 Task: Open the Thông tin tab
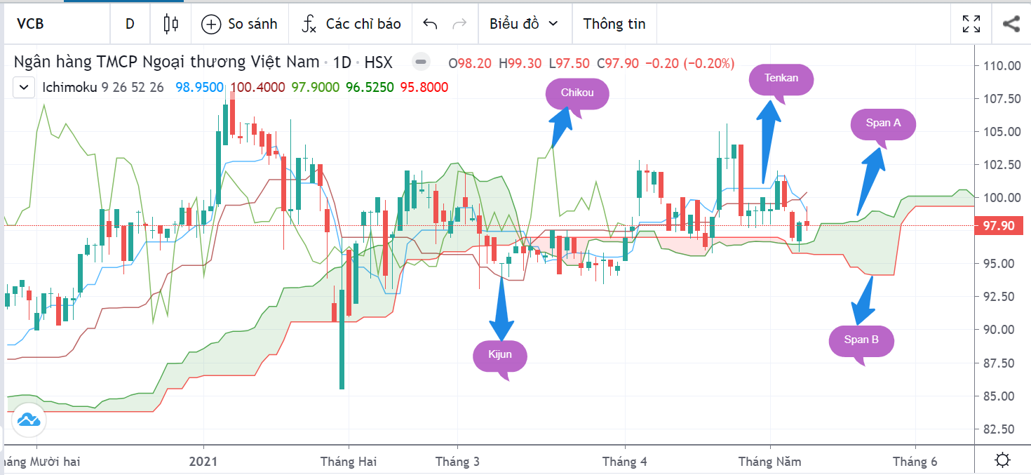pos(614,24)
